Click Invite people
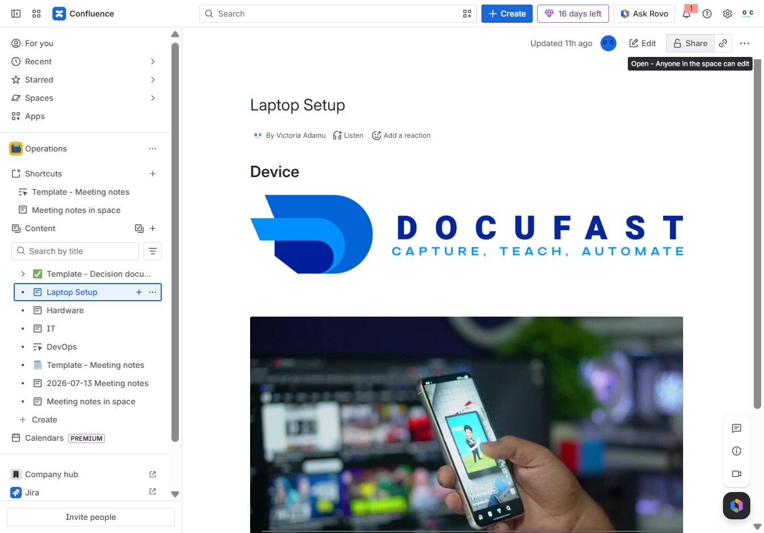The height and width of the screenshot is (533, 764). coord(91,517)
